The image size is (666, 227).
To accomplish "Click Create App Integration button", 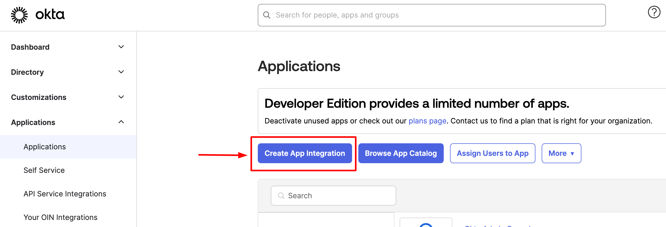I will pyautogui.click(x=305, y=153).
